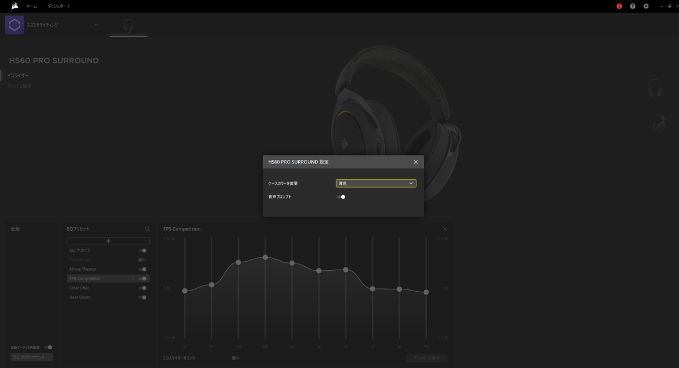679x368 pixels.
Task: Click the ケースカラーを変更 label
Action: click(x=283, y=183)
